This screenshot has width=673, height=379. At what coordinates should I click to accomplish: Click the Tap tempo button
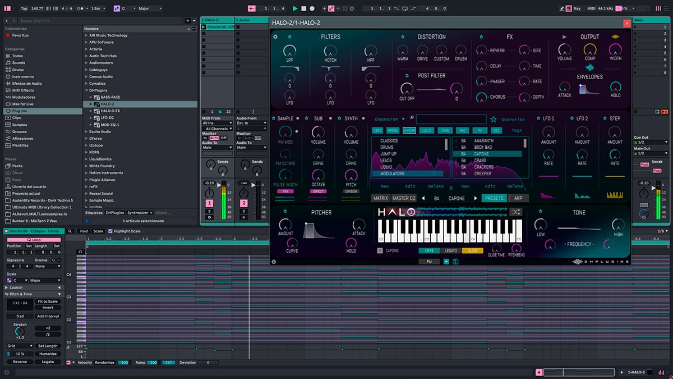click(x=24, y=8)
